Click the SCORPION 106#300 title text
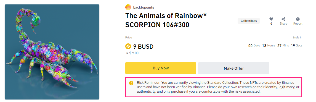This screenshot has height=102, width=316. pos(157,25)
